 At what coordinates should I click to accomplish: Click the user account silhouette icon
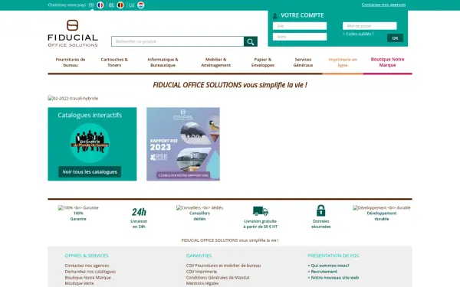click(x=275, y=16)
